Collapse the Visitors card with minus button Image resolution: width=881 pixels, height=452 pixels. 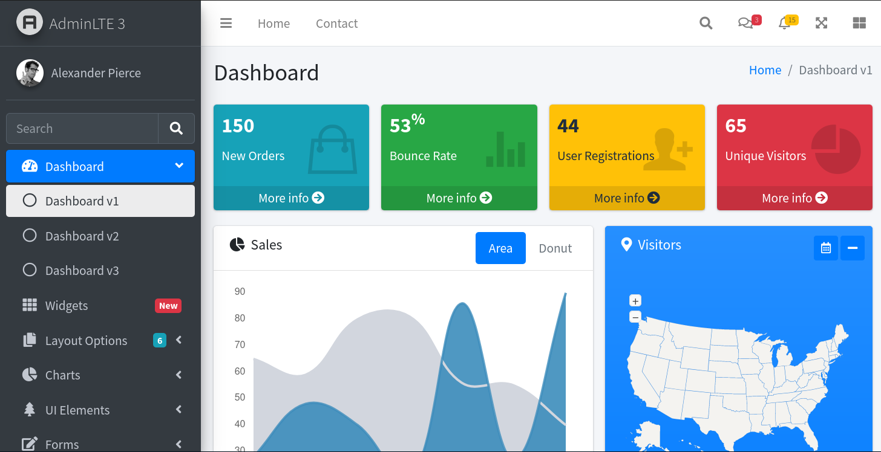pos(853,248)
